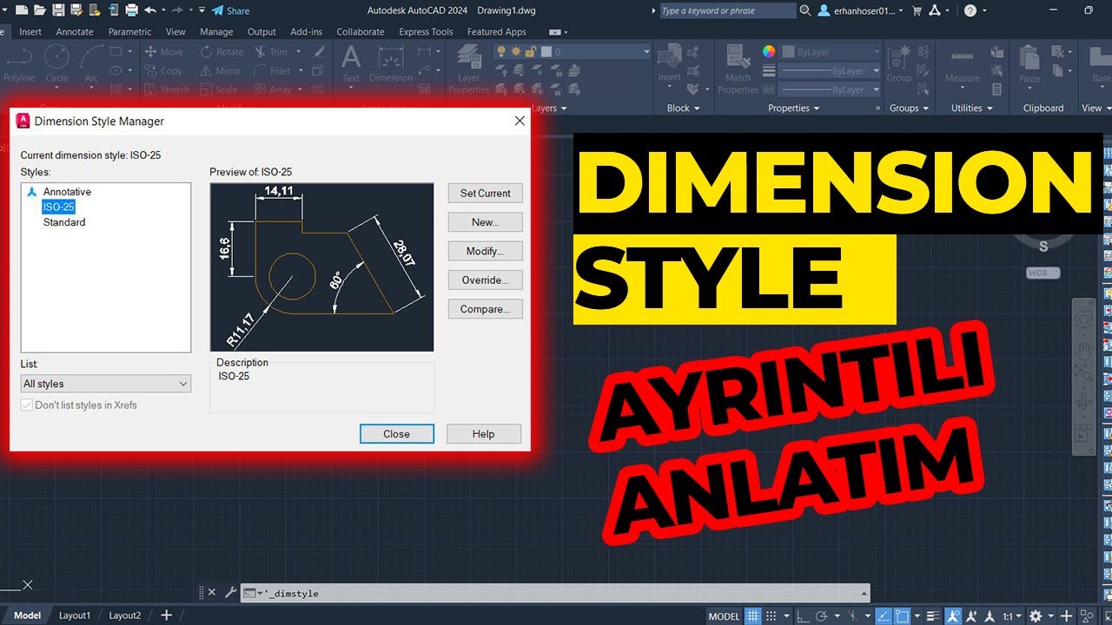Open the List All styles dropdown
The height and width of the screenshot is (625, 1112).
click(106, 384)
